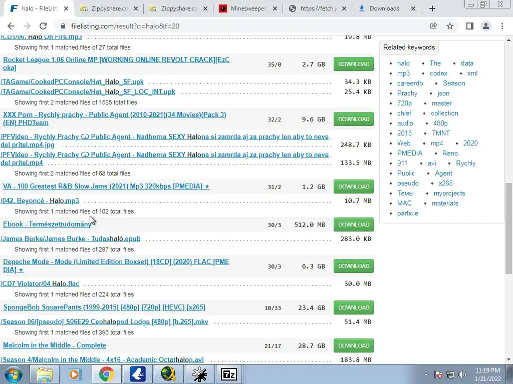This screenshot has width=513, height=384.
Task: Share this page via the share icon
Action: click(x=434, y=26)
